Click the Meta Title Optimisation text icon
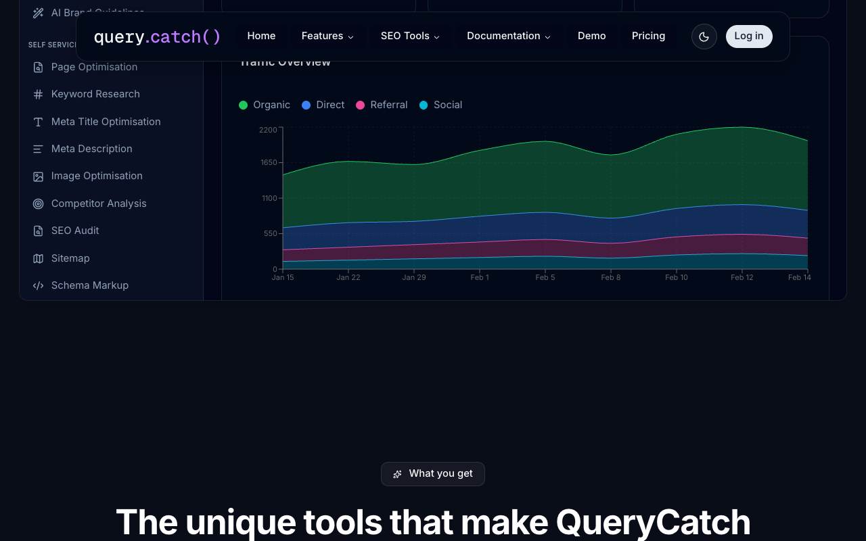Viewport: 866px width, 541px height. (x=39, y=122)
